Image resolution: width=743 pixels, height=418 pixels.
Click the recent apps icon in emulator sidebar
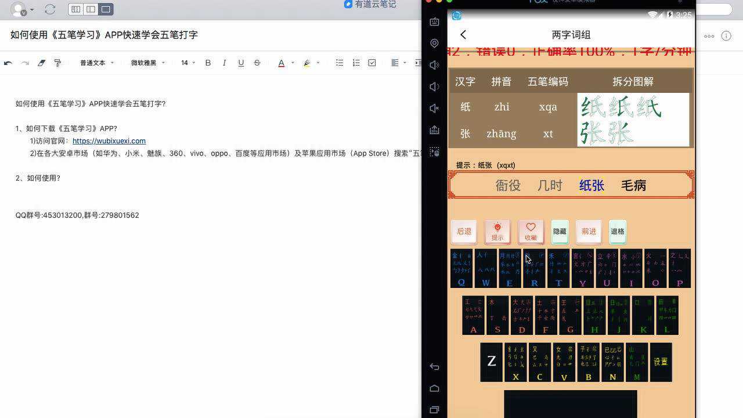point(434,410)
